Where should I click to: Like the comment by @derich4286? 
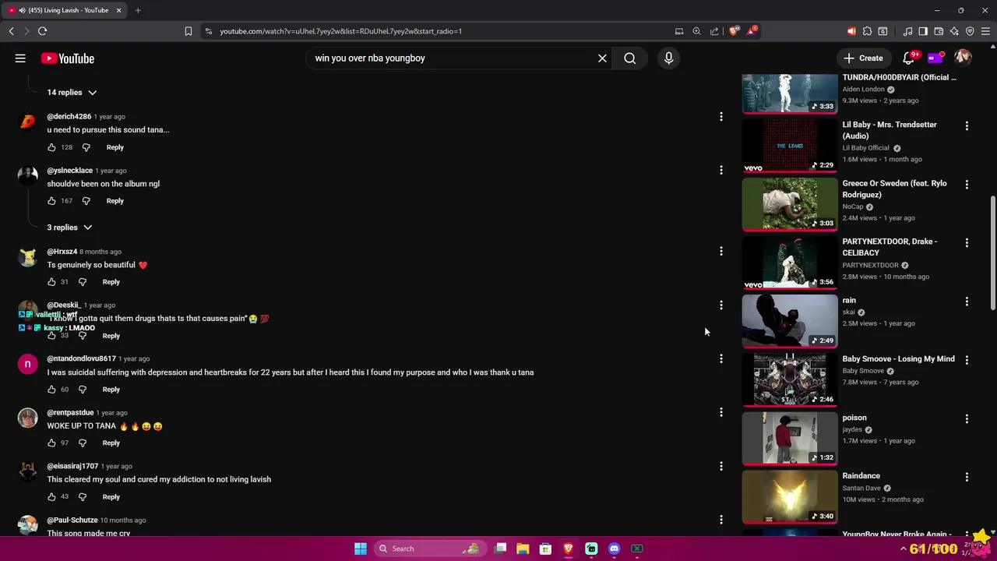pyautogui.click(x=51, y=147)
